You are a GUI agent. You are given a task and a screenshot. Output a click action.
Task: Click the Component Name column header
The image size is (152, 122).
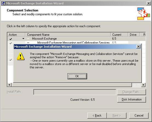(x=68, y=35)
